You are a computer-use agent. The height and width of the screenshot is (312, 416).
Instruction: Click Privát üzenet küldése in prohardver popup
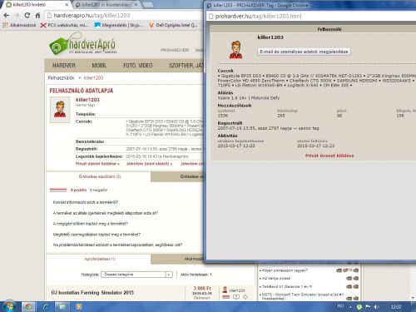point(329,156)
